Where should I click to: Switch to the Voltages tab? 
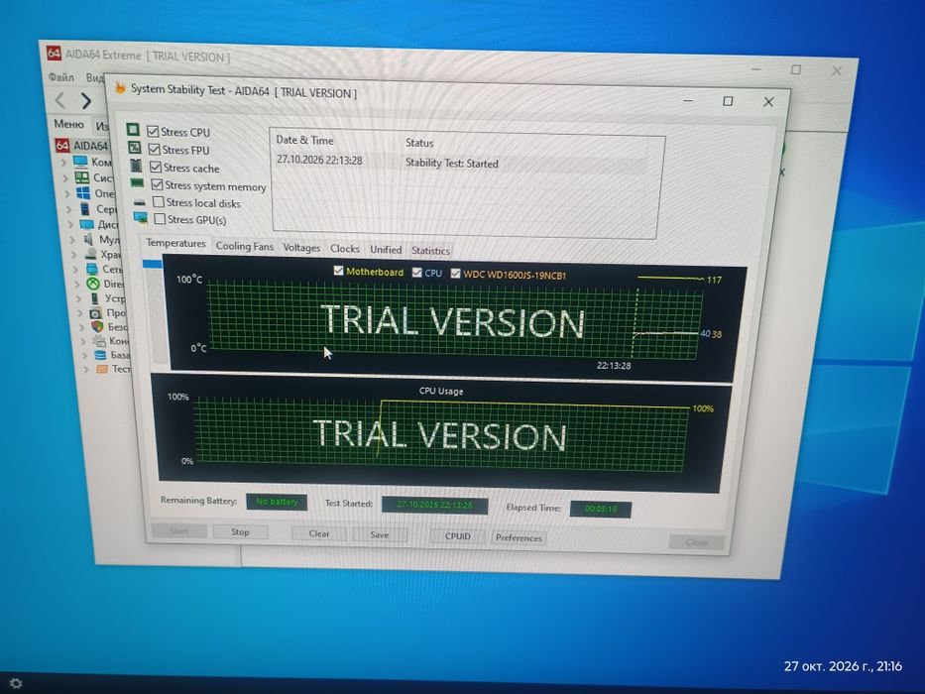301,248
